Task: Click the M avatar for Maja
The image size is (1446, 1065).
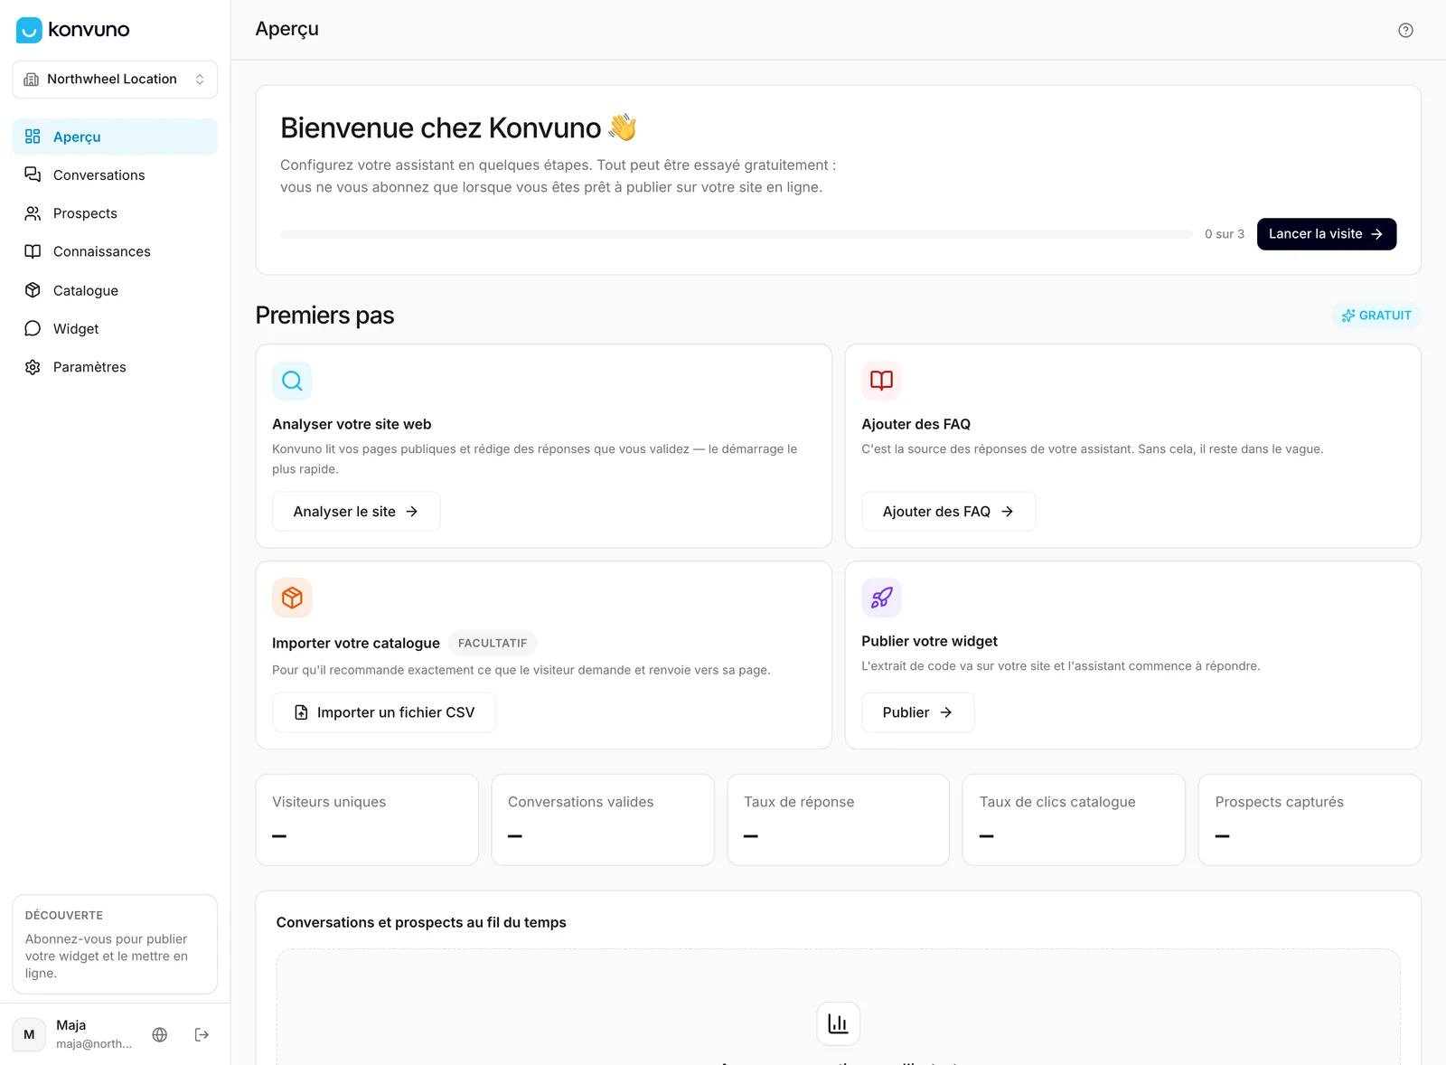Action: (x=29, y=1034)
